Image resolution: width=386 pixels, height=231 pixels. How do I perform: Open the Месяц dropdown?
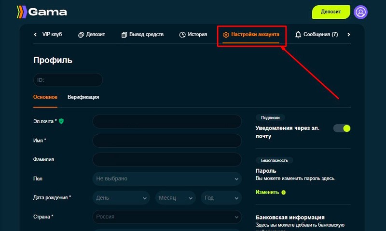(x=175, y=198)
